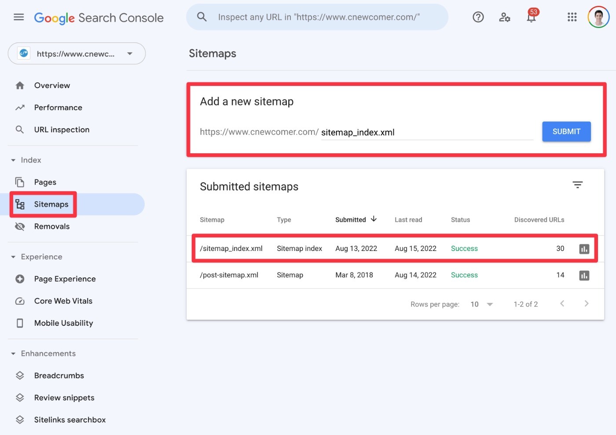Image resolution: width=616 pixels, height=435 pixels.
Task: Click the Inspect any URL search box
Action: (x=317, y=17)
